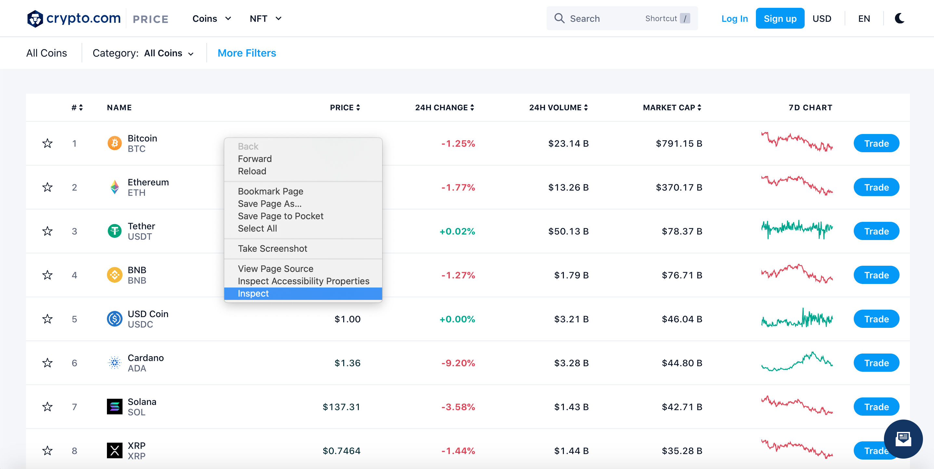The height and width of the screenshot is (469, 934).
Task: Select the All Coins tab
Action: [46, 53]
